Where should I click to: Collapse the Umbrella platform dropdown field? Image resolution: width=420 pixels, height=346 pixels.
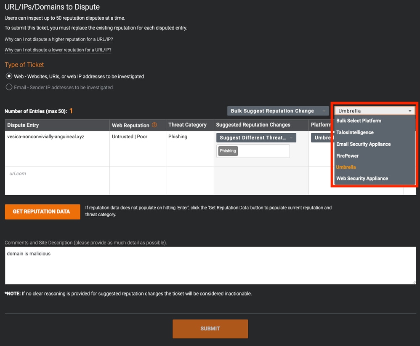point(375,111)
